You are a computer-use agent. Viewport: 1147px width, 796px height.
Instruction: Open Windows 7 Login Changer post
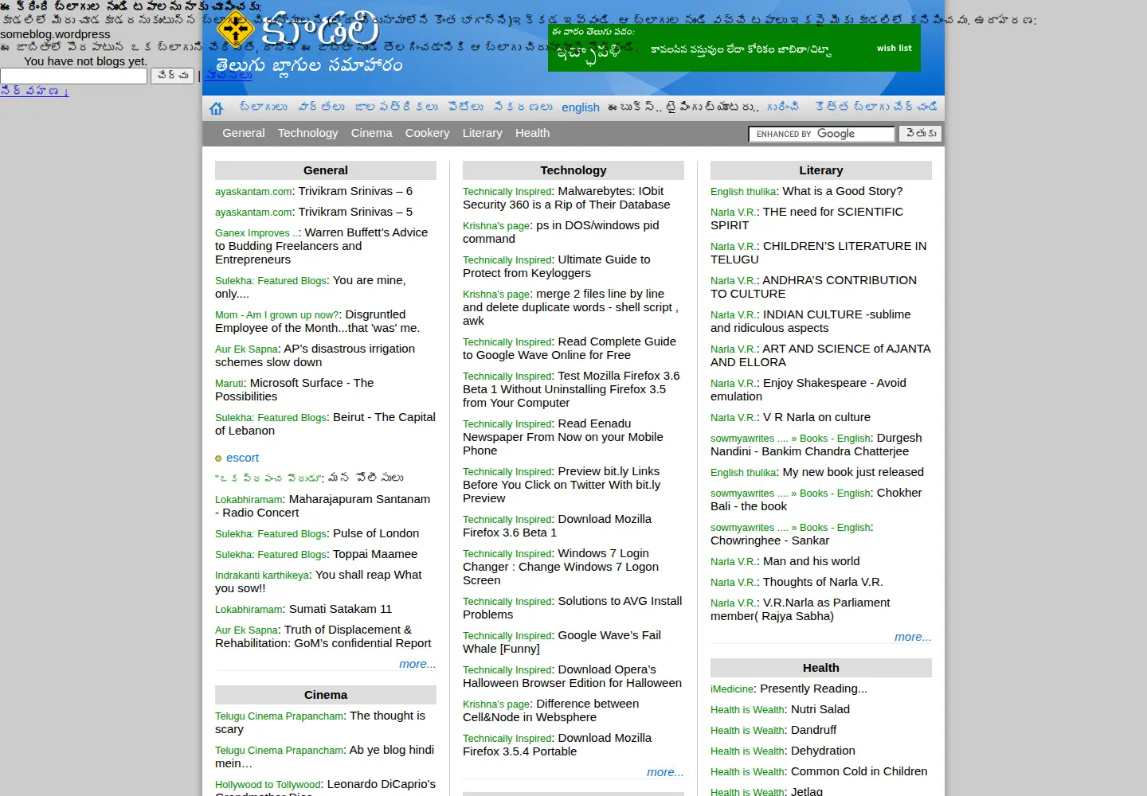click(x=561, y=567)
